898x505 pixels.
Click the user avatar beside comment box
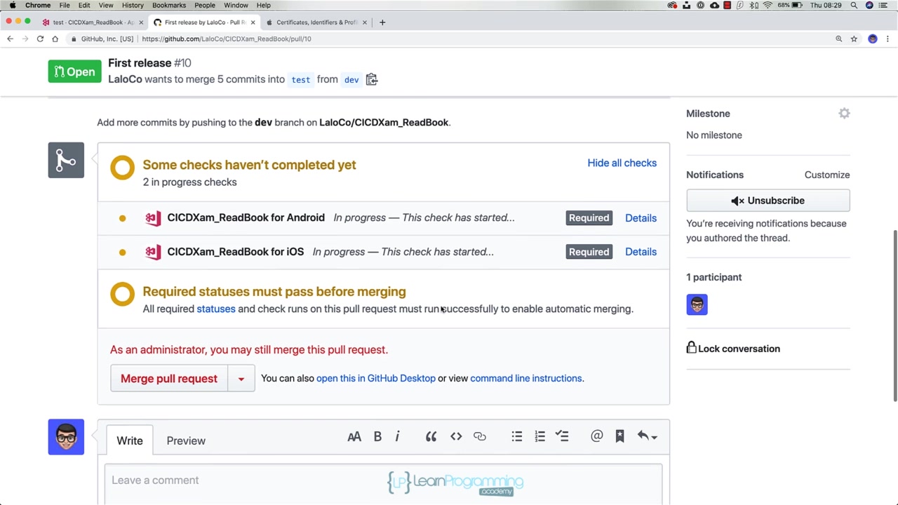(66, 437)
